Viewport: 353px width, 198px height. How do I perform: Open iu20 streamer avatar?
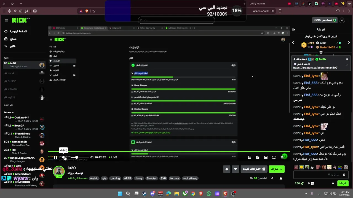click(x=59, y=171)
